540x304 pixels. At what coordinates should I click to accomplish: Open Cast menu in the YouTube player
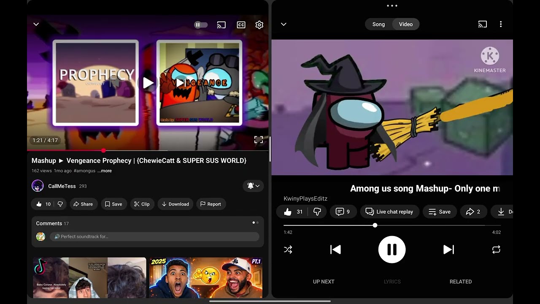coord(221,25)
